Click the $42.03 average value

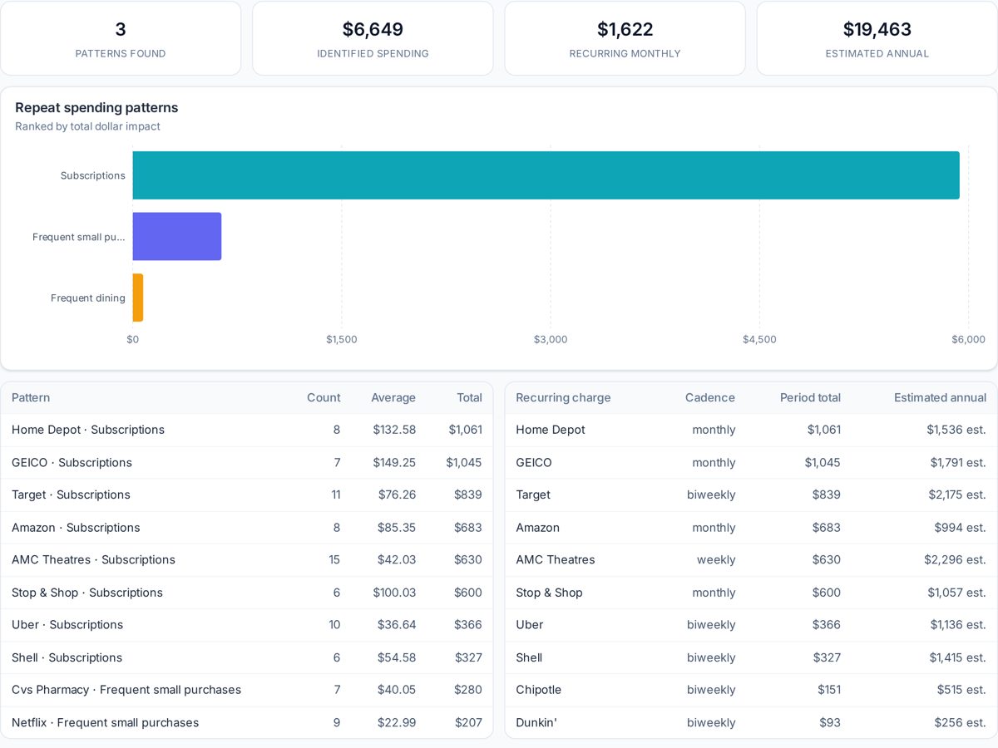(x=397, y=559)
